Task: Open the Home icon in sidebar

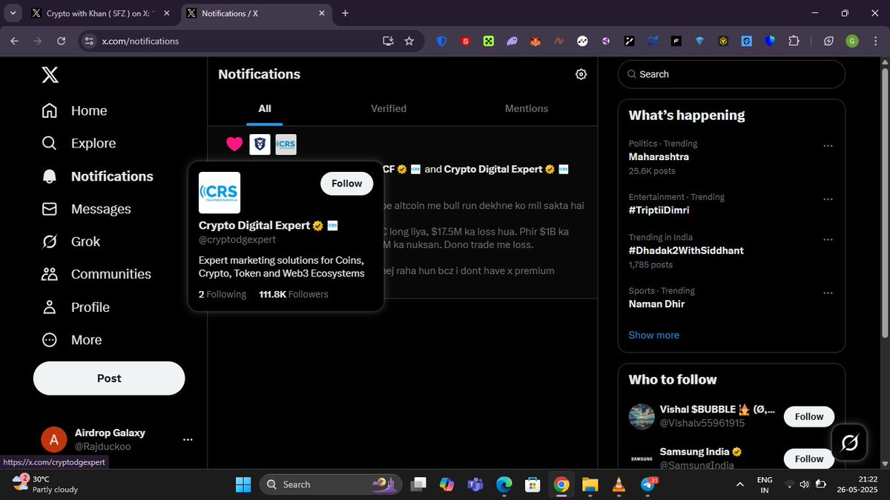Action: tap(50, 110)
